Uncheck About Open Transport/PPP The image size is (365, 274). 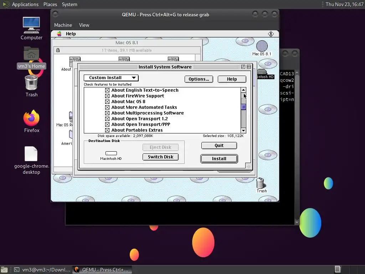pyautogui.click(x=107, y=125)
